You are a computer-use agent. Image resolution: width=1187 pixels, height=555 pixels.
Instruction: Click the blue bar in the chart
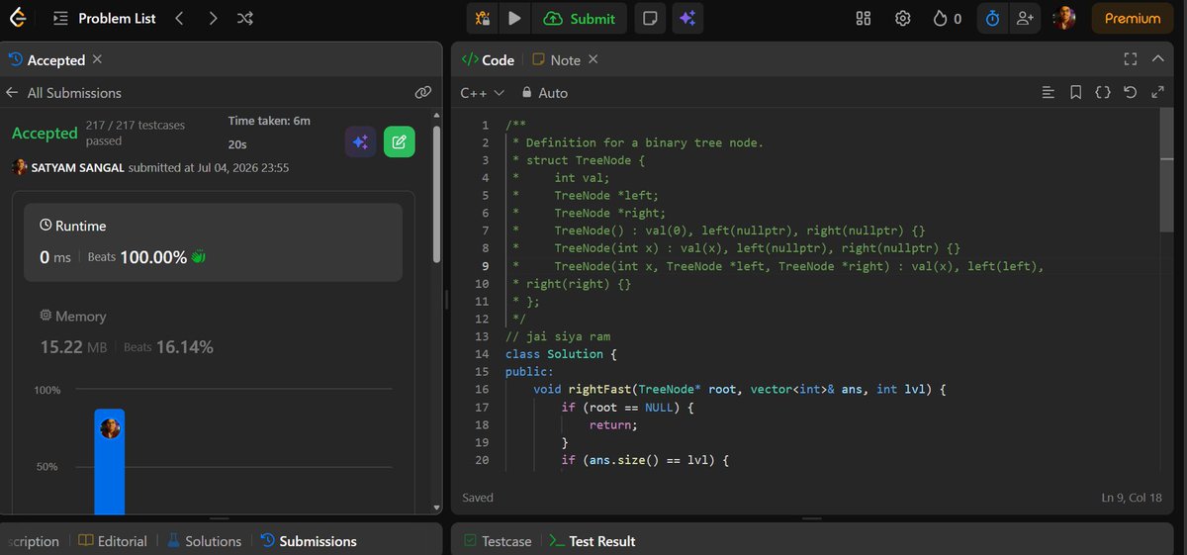coord(110,461)
